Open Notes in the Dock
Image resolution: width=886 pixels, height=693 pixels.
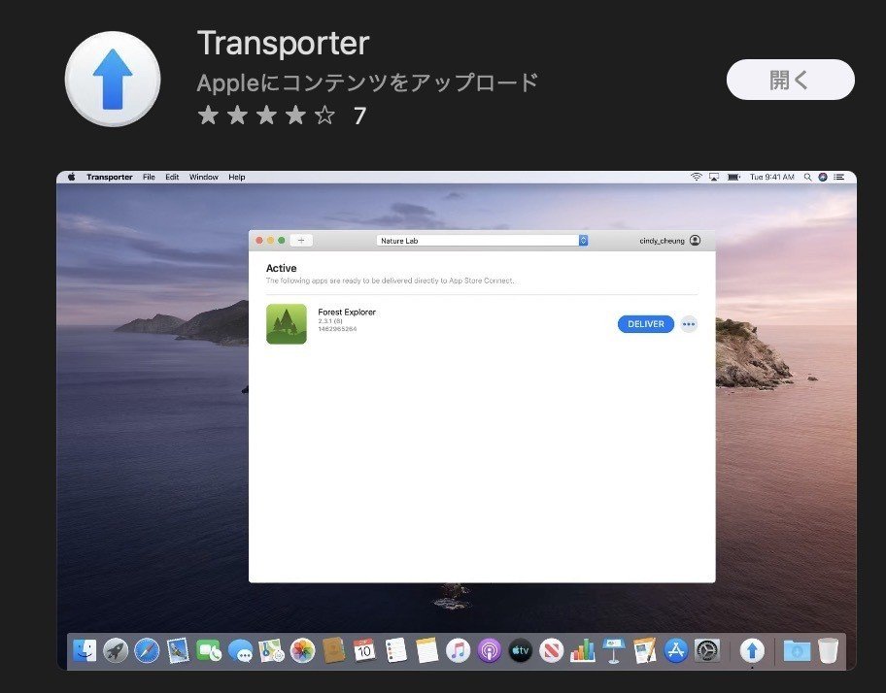coord(427,650)
